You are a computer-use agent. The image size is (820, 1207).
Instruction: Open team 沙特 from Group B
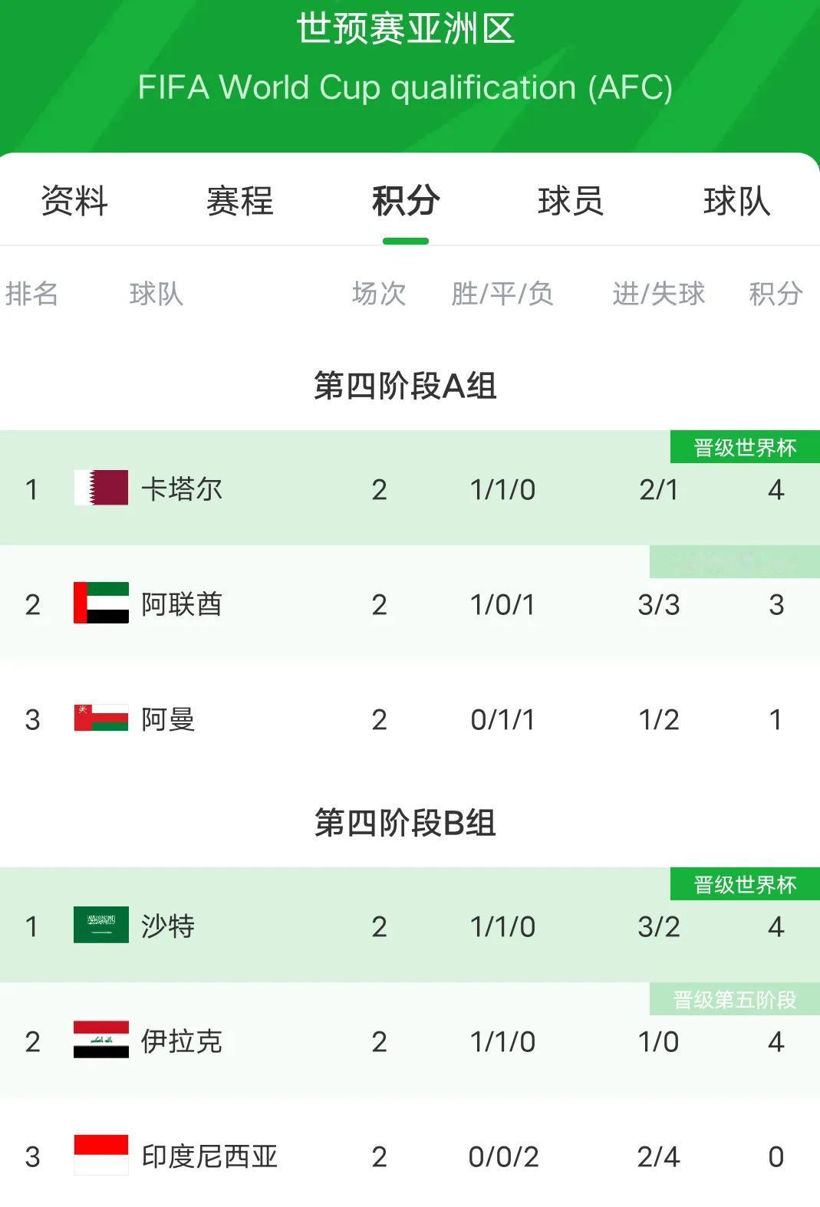pos(168,926)
